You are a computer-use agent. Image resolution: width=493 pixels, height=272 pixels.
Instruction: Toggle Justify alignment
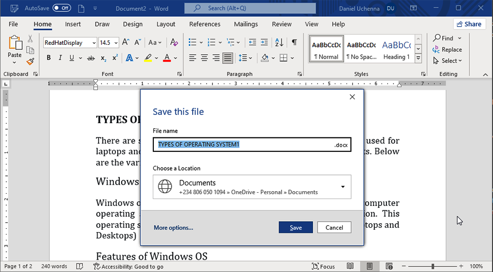(x=228, y=58)
